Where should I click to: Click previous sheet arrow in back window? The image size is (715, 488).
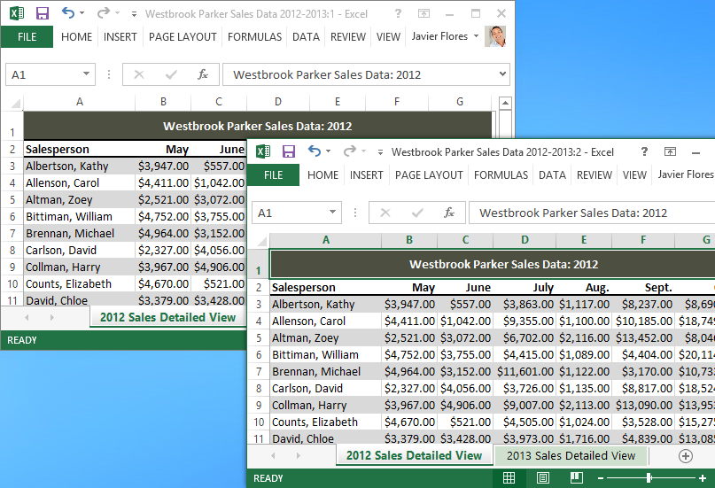(x=27, y=317)
